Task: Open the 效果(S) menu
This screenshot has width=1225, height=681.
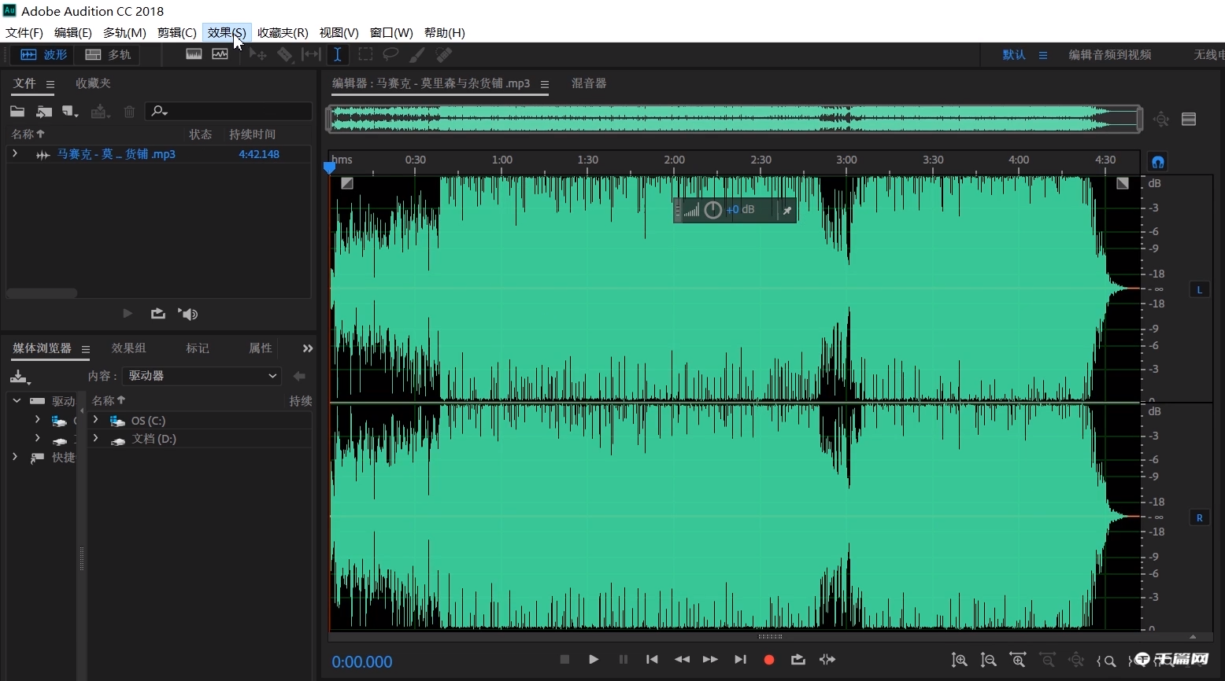Action: [227, 32]
